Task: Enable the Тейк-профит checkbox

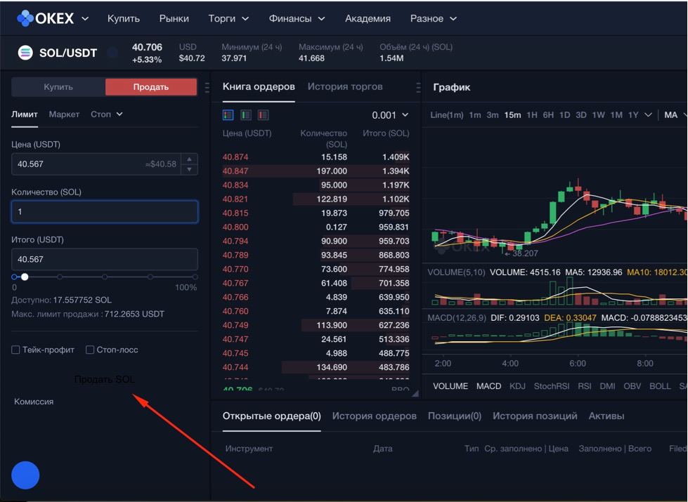Action: tap(15, 350)
